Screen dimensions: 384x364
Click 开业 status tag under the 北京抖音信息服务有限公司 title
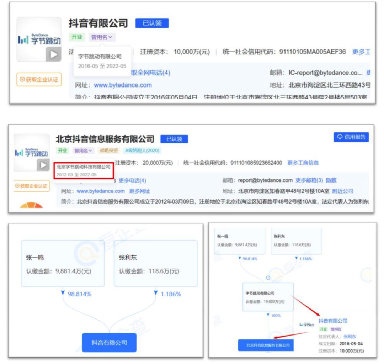coord(63,151)
